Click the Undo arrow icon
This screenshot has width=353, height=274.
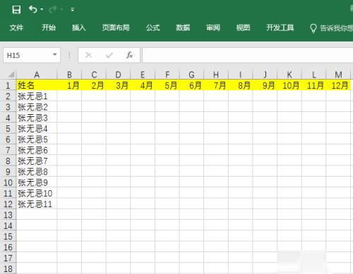[x=33, y=10]
